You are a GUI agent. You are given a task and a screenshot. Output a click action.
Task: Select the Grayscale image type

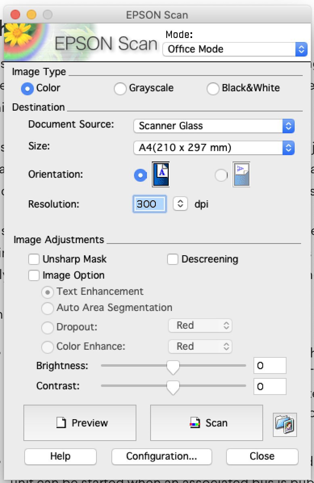(x=120, y=89)
